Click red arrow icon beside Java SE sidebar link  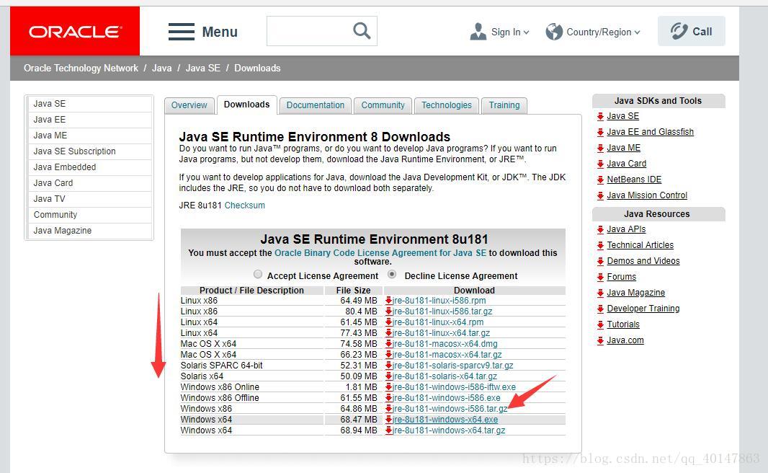click(600, 116)
